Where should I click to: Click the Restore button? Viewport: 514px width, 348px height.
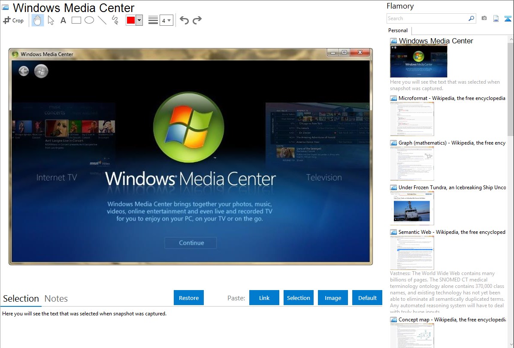189,297
